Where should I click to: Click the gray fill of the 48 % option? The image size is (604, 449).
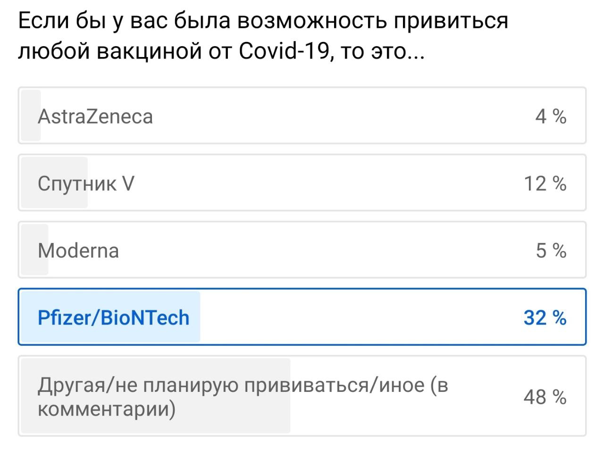156,396
